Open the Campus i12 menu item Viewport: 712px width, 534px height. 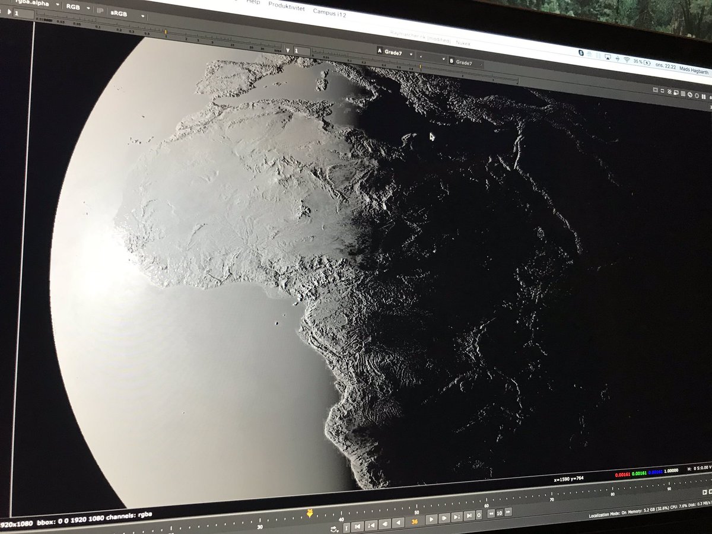[329, 12]
